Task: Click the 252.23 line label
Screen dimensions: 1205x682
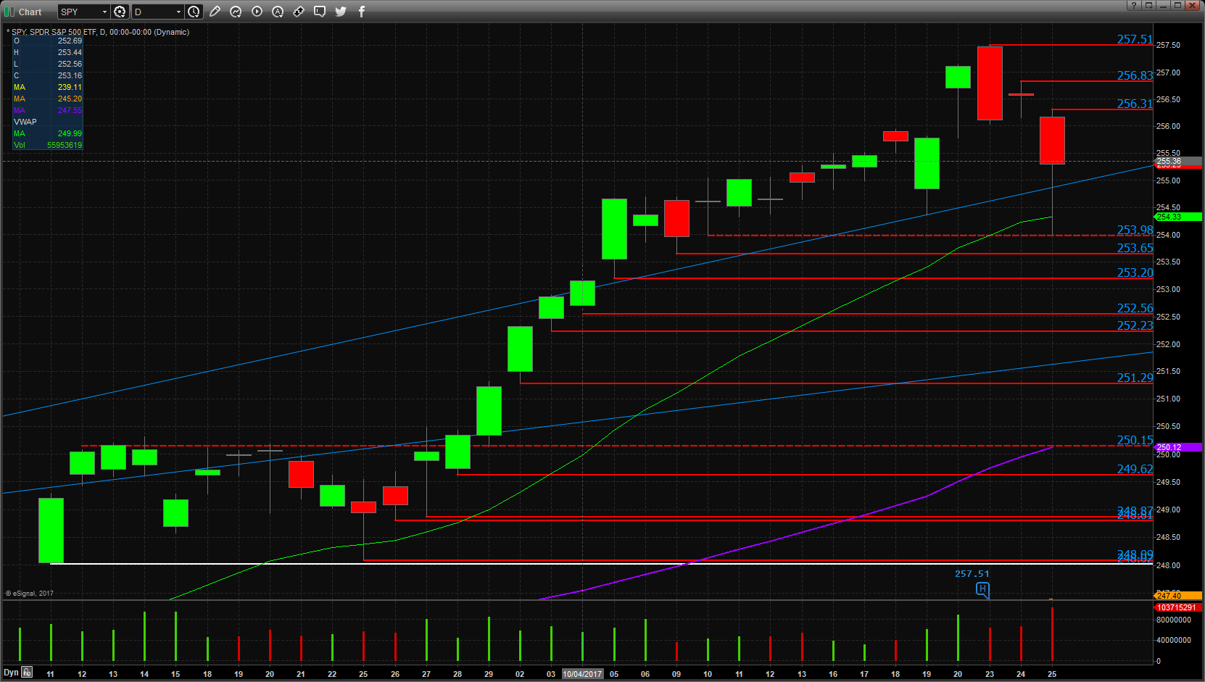Action: point(1135,325)
